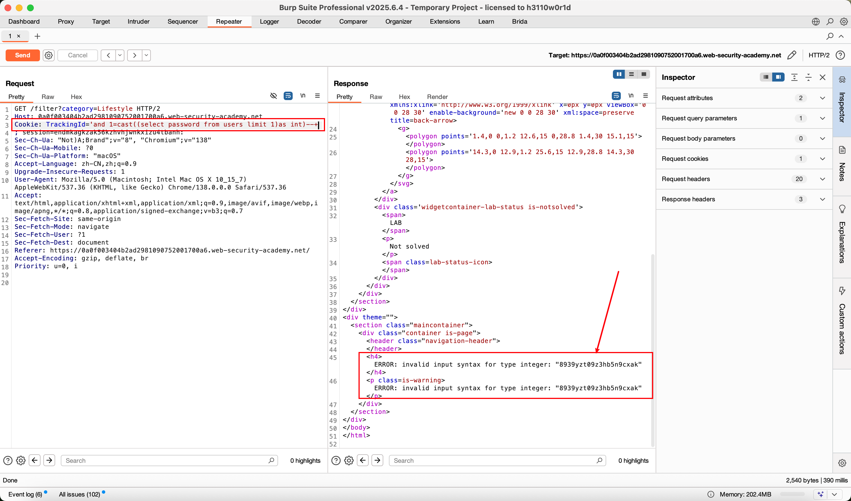Switch to the Proxy tab
Screen dimensions: 851x501
coord(66,21)
